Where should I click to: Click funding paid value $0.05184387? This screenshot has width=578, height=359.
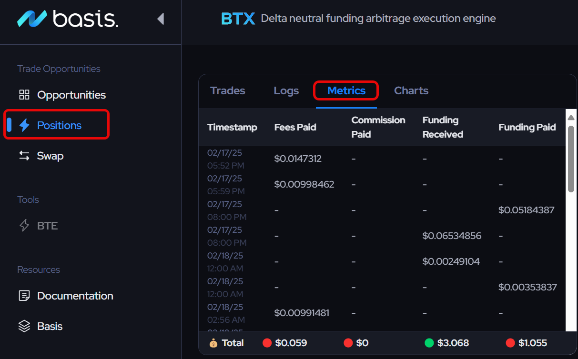tap(527, 210)
